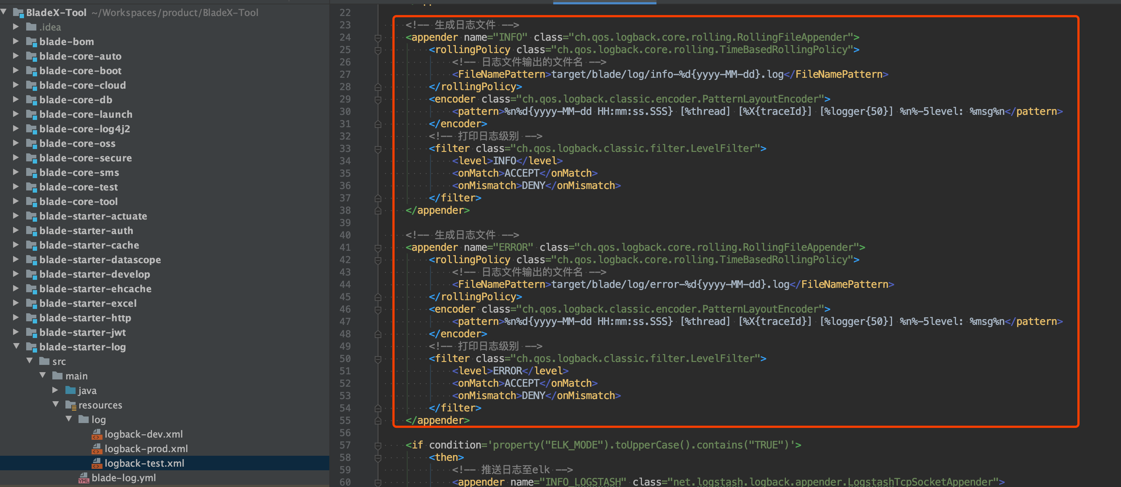Click the name="INFO" attribute on line 24
Screen dimensions: 1121x487
click(x=496, y=37)
